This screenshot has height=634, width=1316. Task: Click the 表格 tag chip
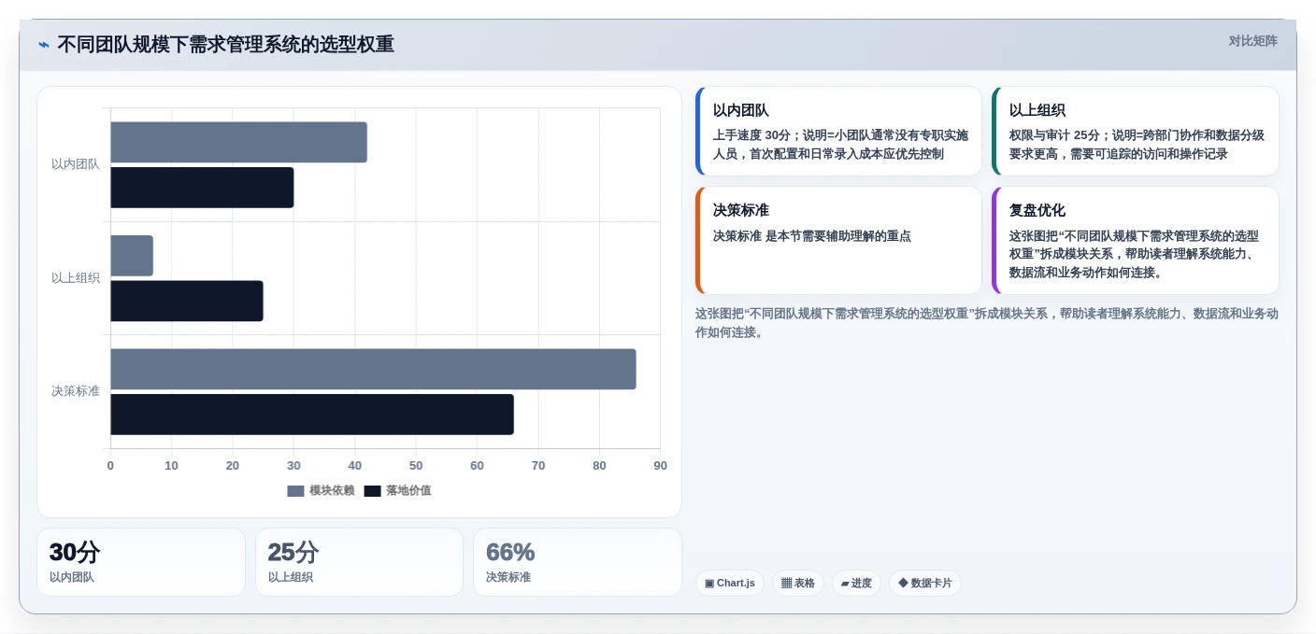(798, 583)
